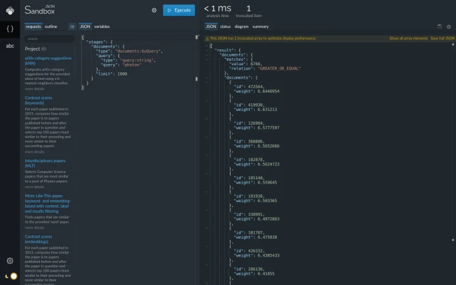Open the app logo home icon
456x285 pixels.
[10, 11]
